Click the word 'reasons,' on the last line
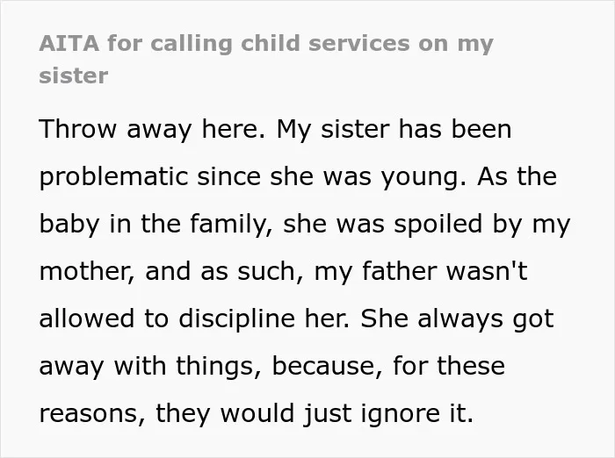615x458 pixels. tap(92, 414)
